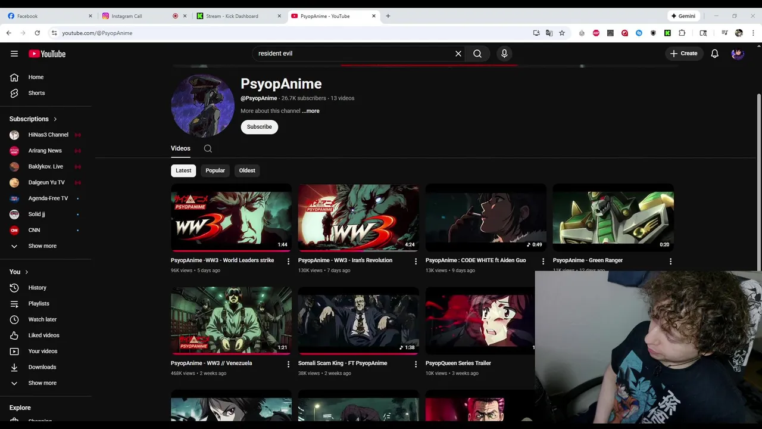Switch to the Instagram Call tab
Screen dimensions: 762x429
pyautogui.click(x=144, y=16)
